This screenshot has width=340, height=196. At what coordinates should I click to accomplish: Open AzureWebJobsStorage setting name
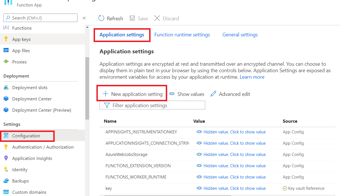(126, 155)
